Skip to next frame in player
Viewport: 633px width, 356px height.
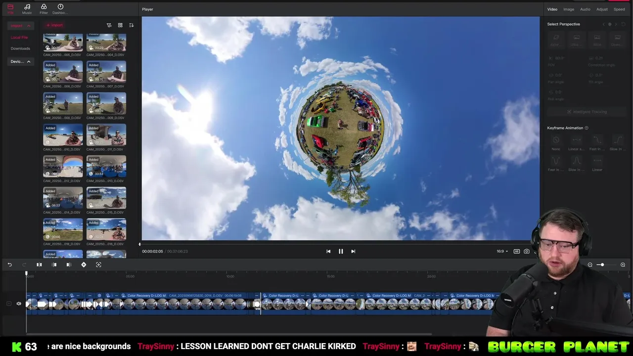click(353, 251)
